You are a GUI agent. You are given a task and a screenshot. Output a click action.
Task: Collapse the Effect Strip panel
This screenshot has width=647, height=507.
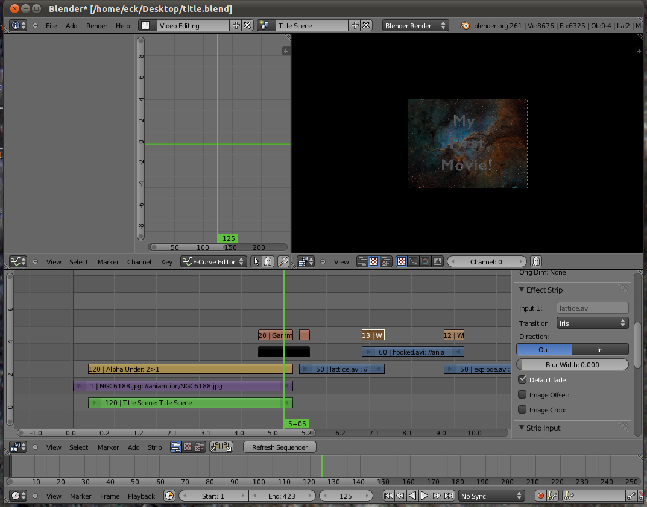click(x=522, y=290)
